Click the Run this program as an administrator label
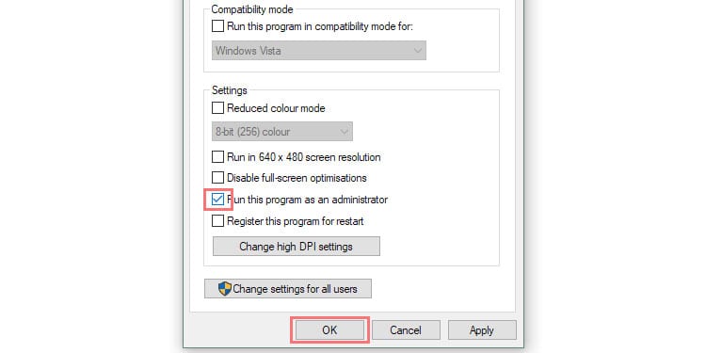 click(x=308, y=200)
